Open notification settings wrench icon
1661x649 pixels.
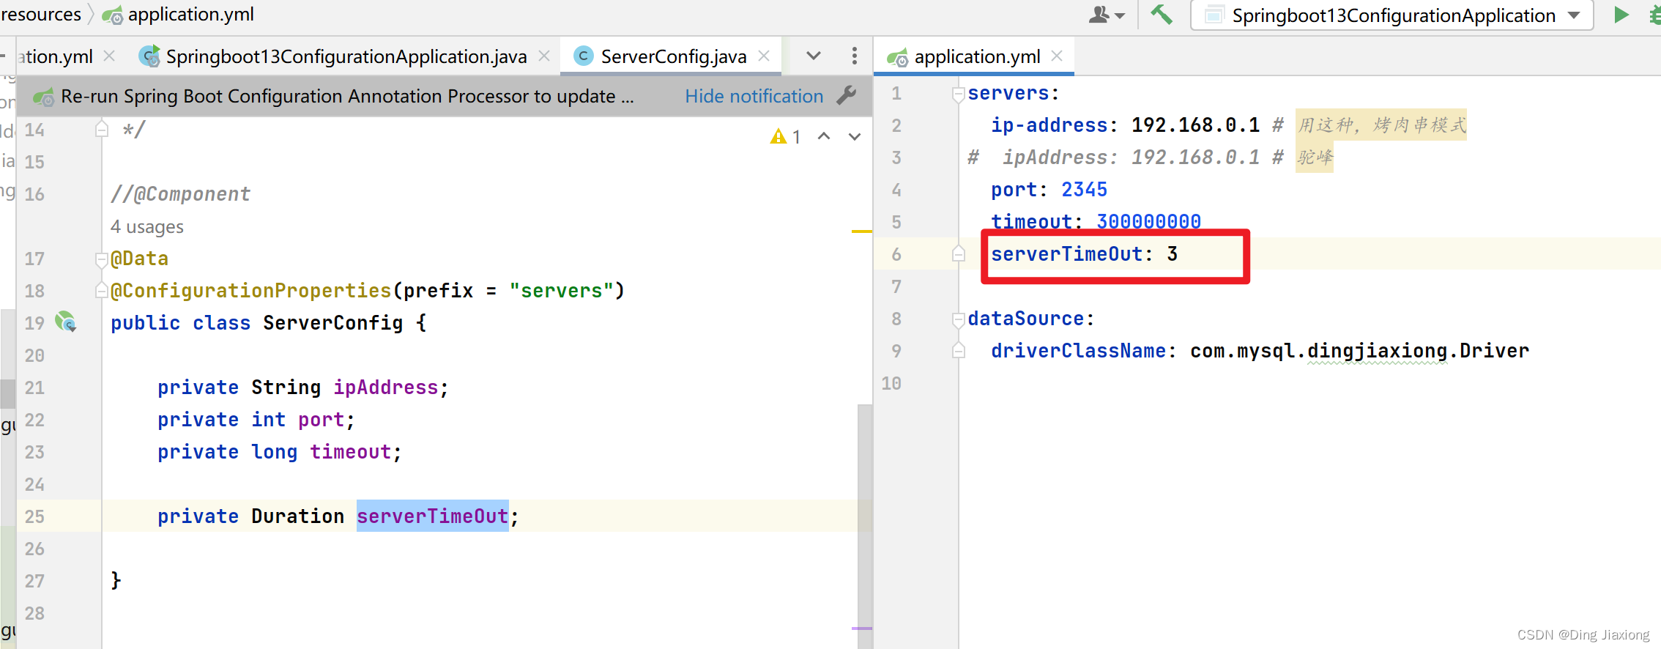tap(847, 95)
